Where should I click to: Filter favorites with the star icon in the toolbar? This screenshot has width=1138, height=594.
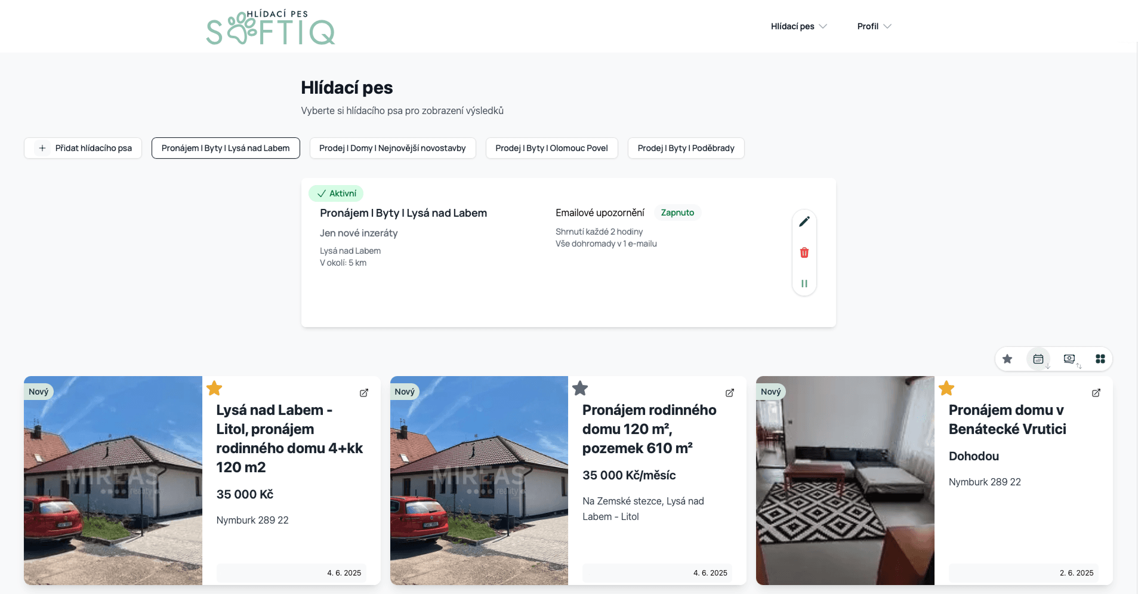1007,359
